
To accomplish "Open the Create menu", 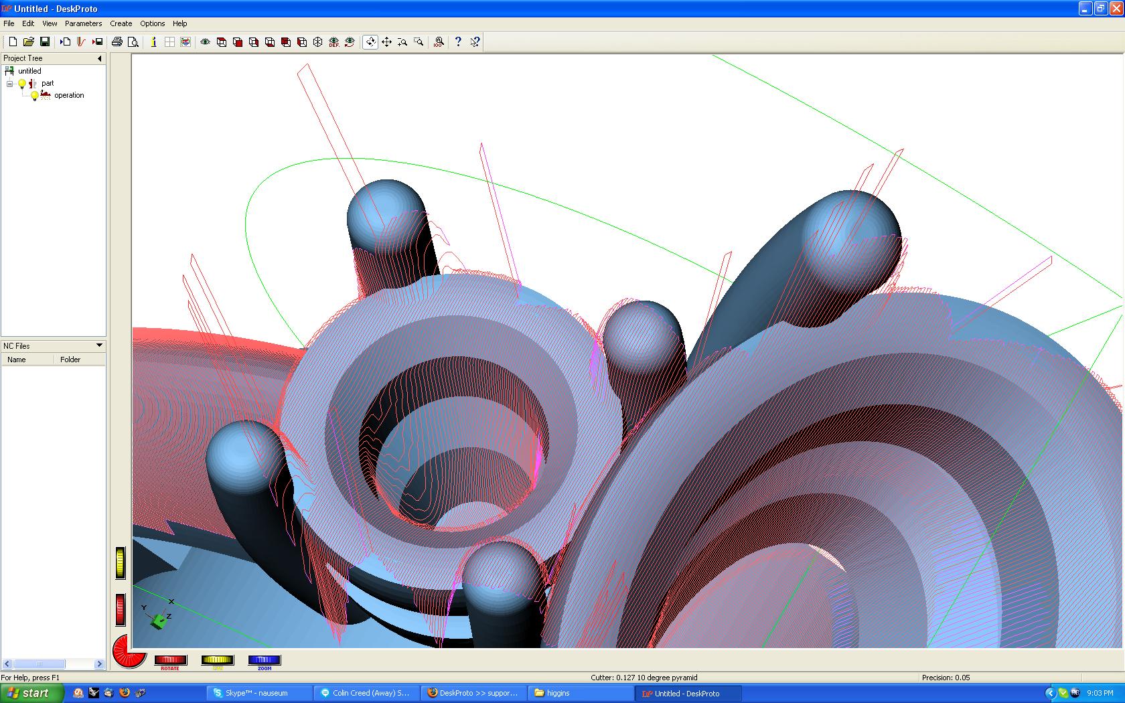I will [x=121, y=23].
